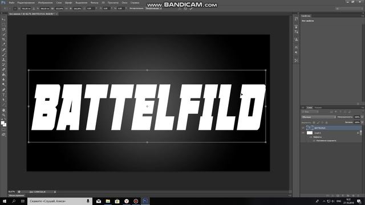This screenshot has height=205, width=365.
Task: Select the Horizontal Type tool
Action: tap(3, 95)
